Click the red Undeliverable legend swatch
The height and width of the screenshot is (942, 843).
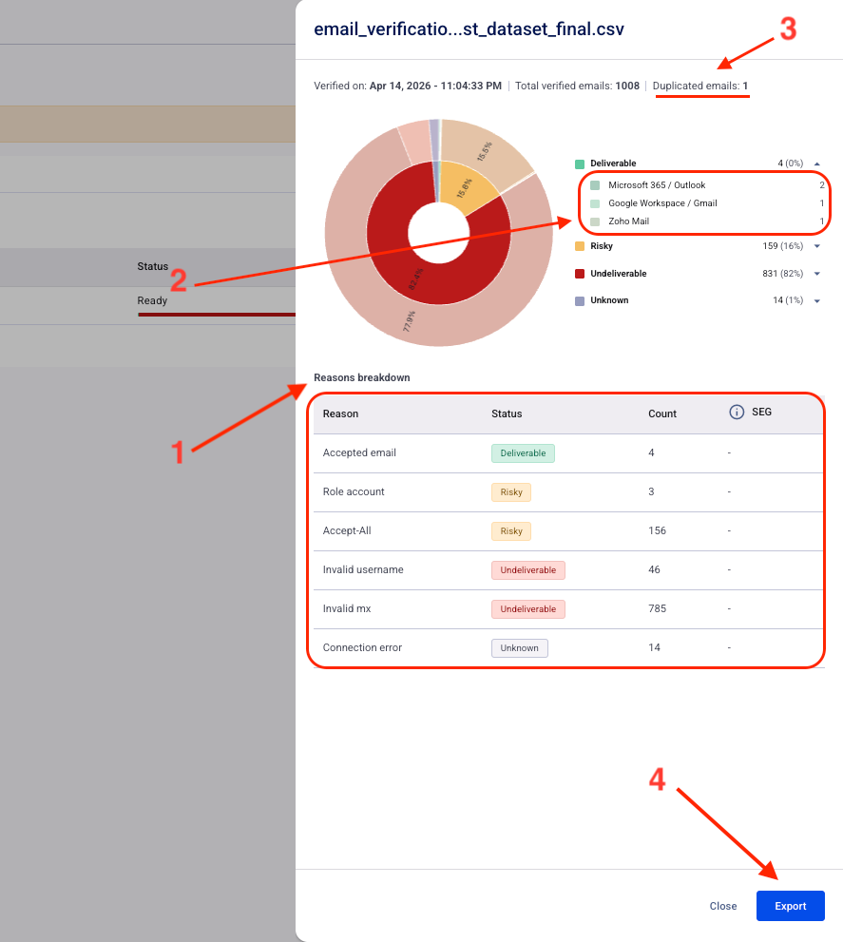pos(580,274)
